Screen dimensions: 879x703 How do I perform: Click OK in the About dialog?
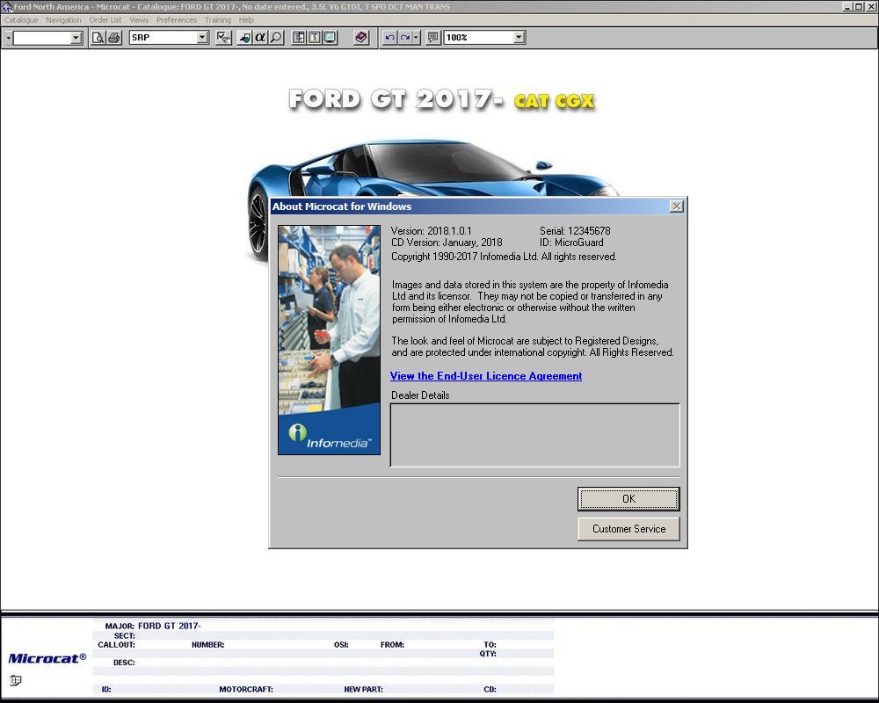tap(628, 499)
